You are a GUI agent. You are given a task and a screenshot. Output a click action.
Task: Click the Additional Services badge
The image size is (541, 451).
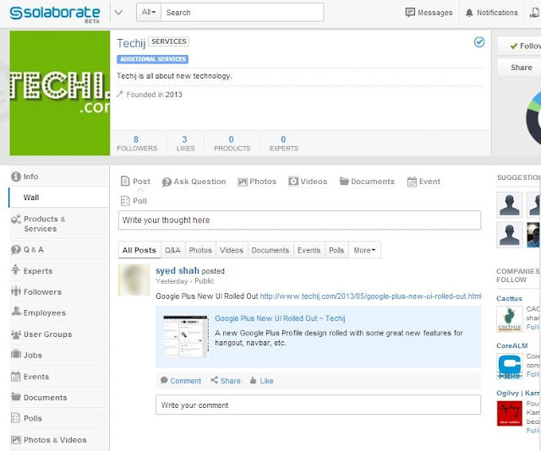point(152,59)
